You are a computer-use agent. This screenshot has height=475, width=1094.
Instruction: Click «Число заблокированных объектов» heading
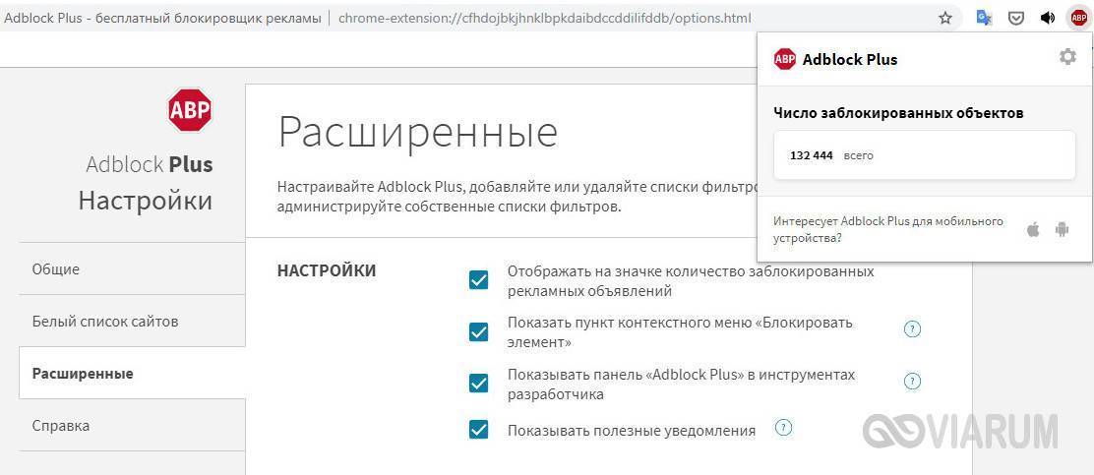click(x=898, y=113)
